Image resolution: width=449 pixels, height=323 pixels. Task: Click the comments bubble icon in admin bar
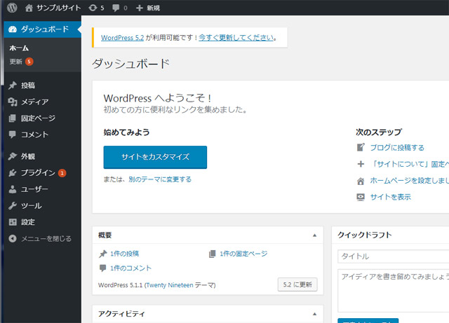pos(116,8)
